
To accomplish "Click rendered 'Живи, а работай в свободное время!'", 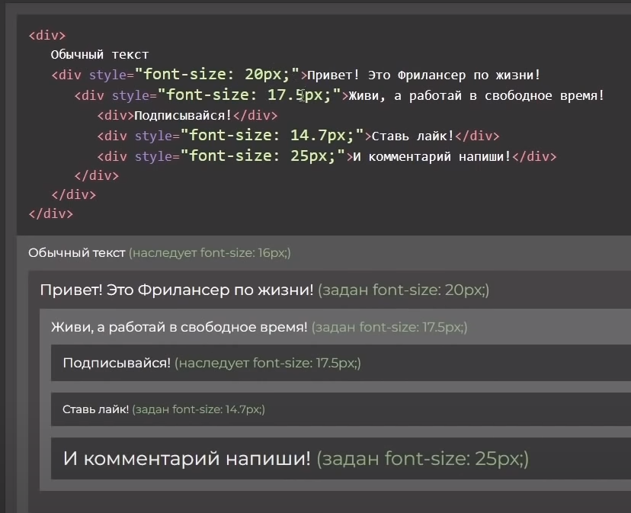I will coord(180,327).
